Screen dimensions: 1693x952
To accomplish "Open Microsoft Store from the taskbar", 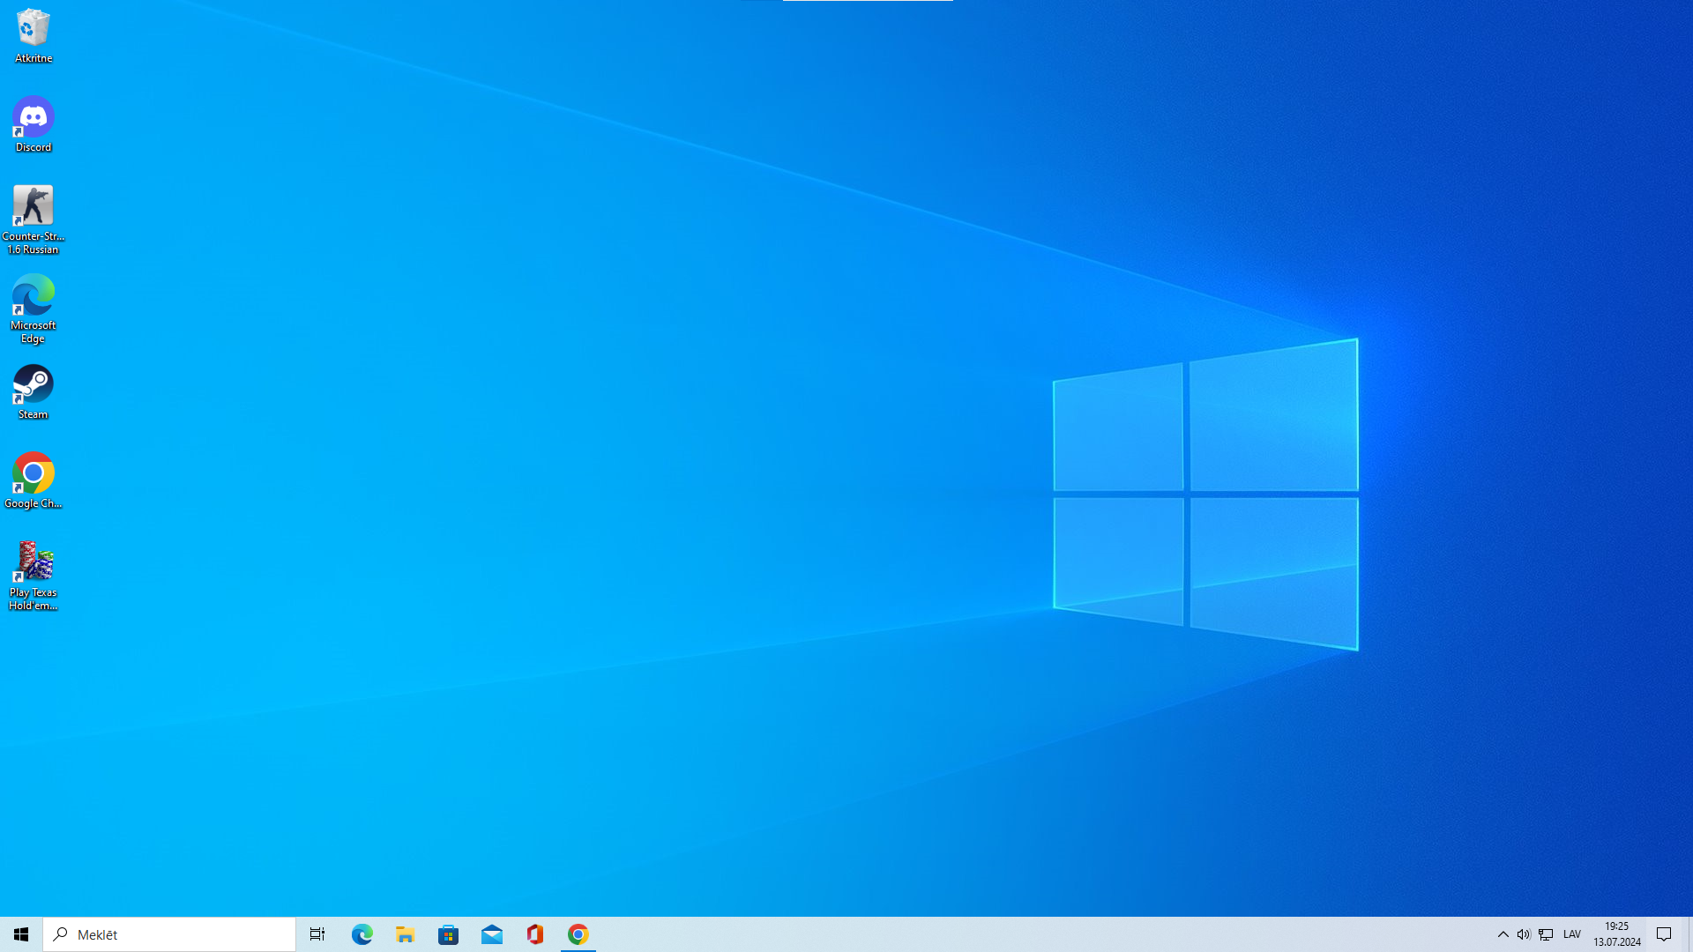I will point(449,934).
